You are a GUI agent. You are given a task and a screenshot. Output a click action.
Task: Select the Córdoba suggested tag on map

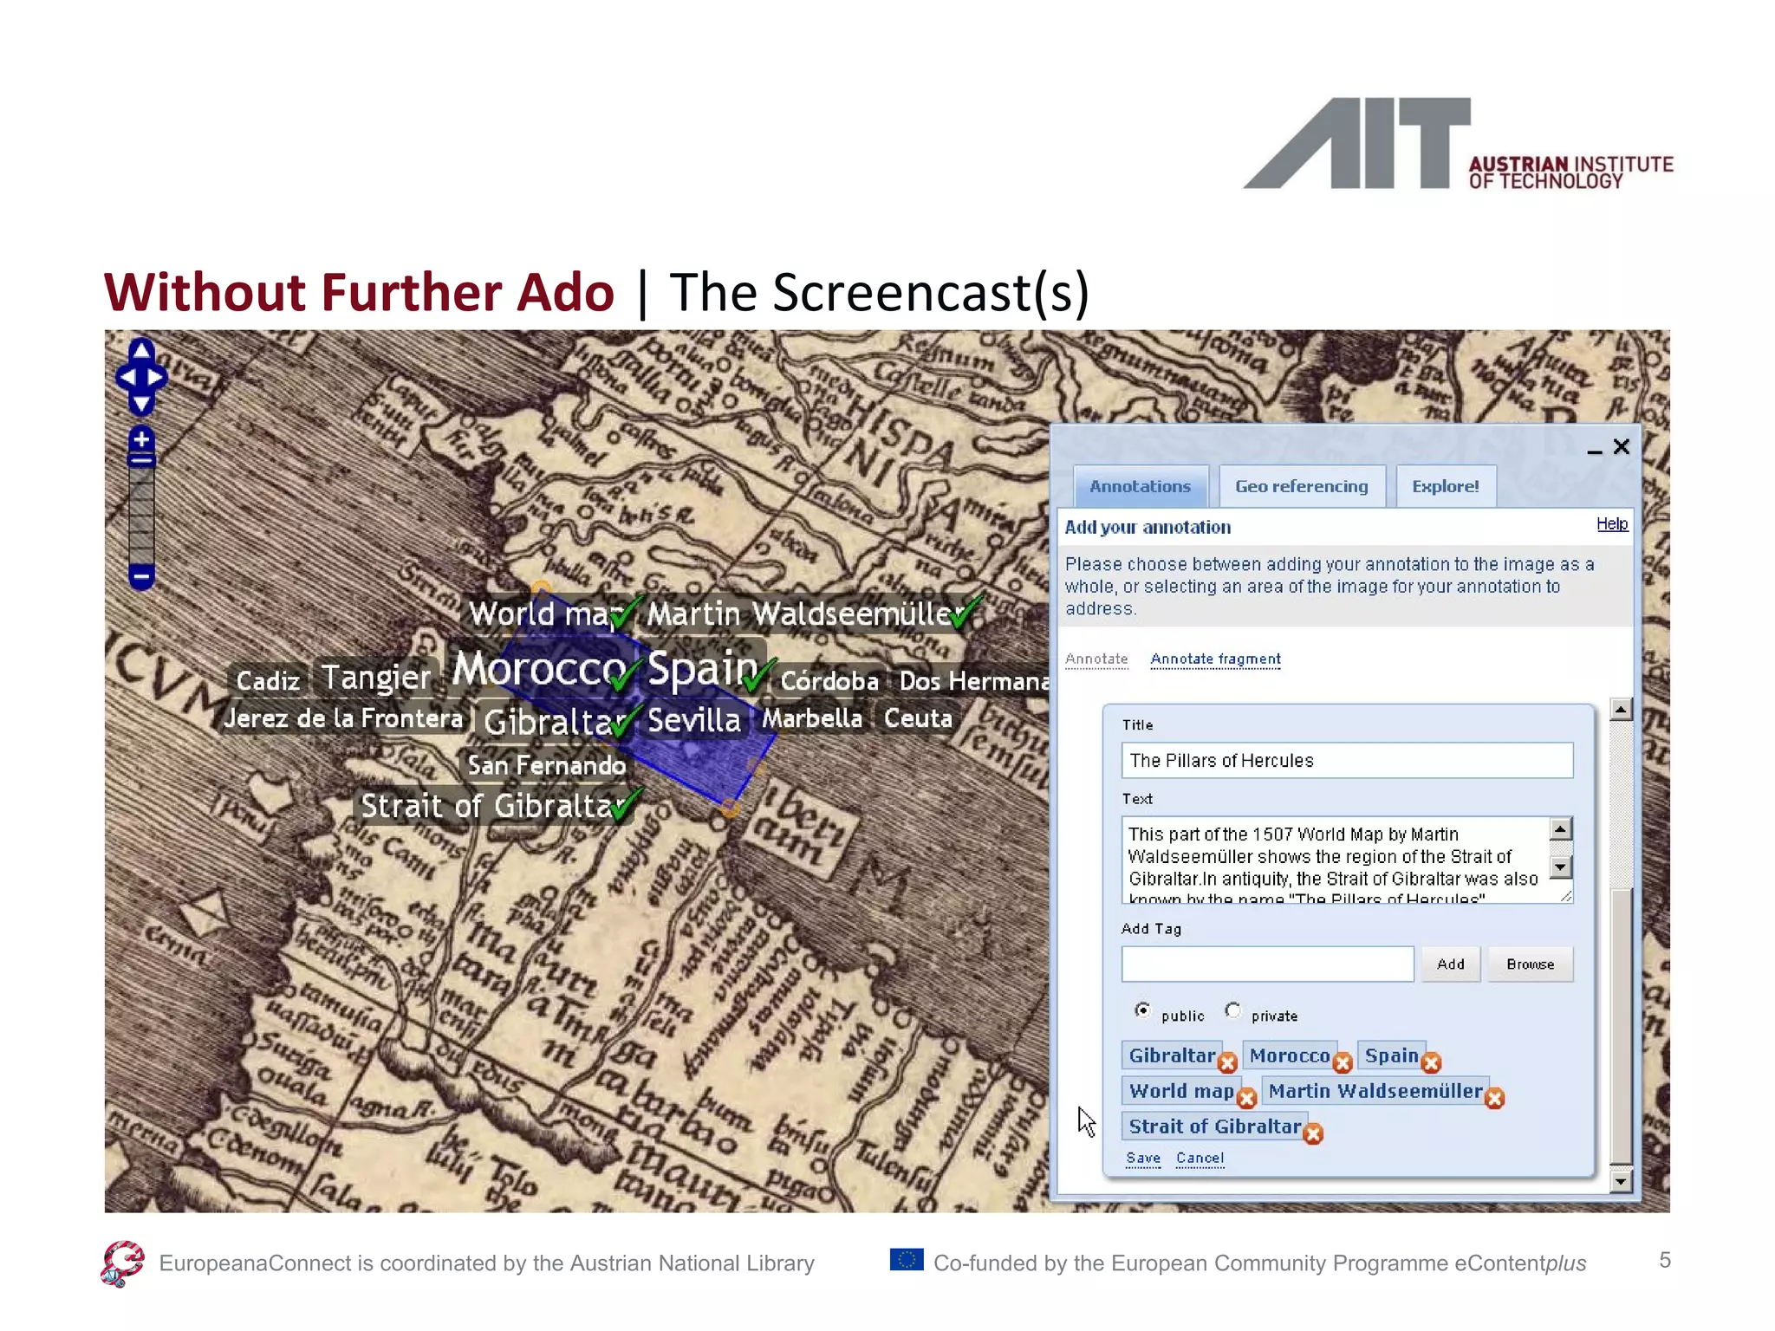(829, 680)
